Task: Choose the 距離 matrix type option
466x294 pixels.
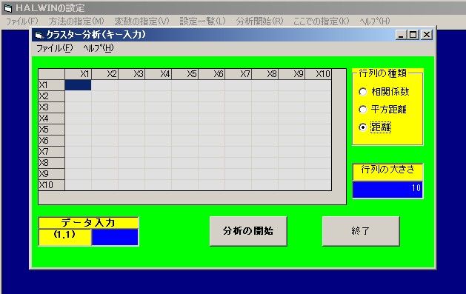Action: [x=362, y=127]
